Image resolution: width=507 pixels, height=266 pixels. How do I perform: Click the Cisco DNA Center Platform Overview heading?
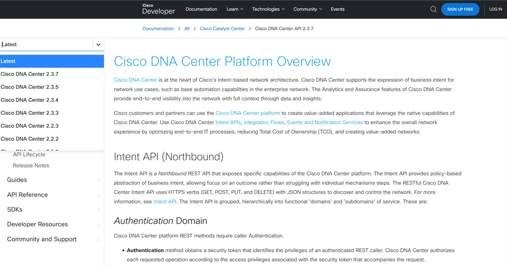(223, 61)
